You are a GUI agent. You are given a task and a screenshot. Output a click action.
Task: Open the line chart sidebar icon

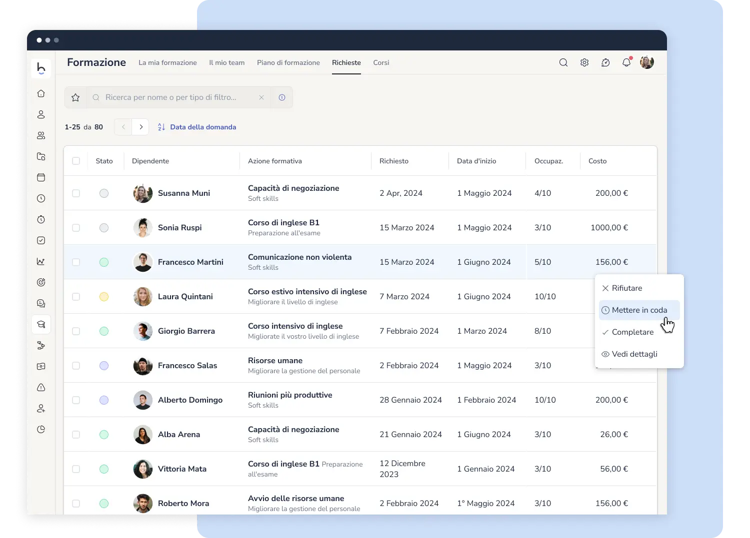pos(41,261)
